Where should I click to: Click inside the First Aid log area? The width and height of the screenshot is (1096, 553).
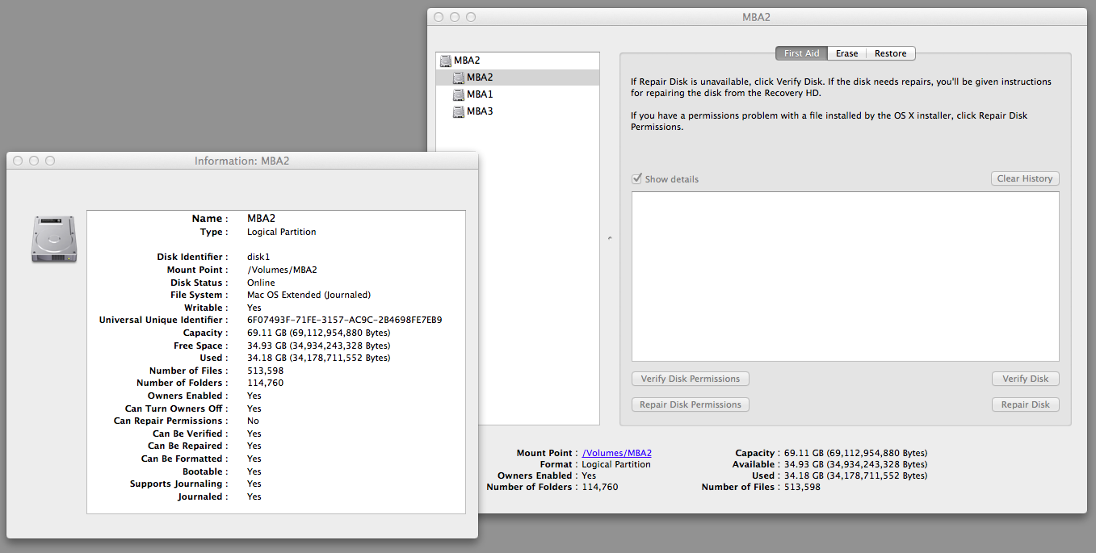tap(845, 276)
